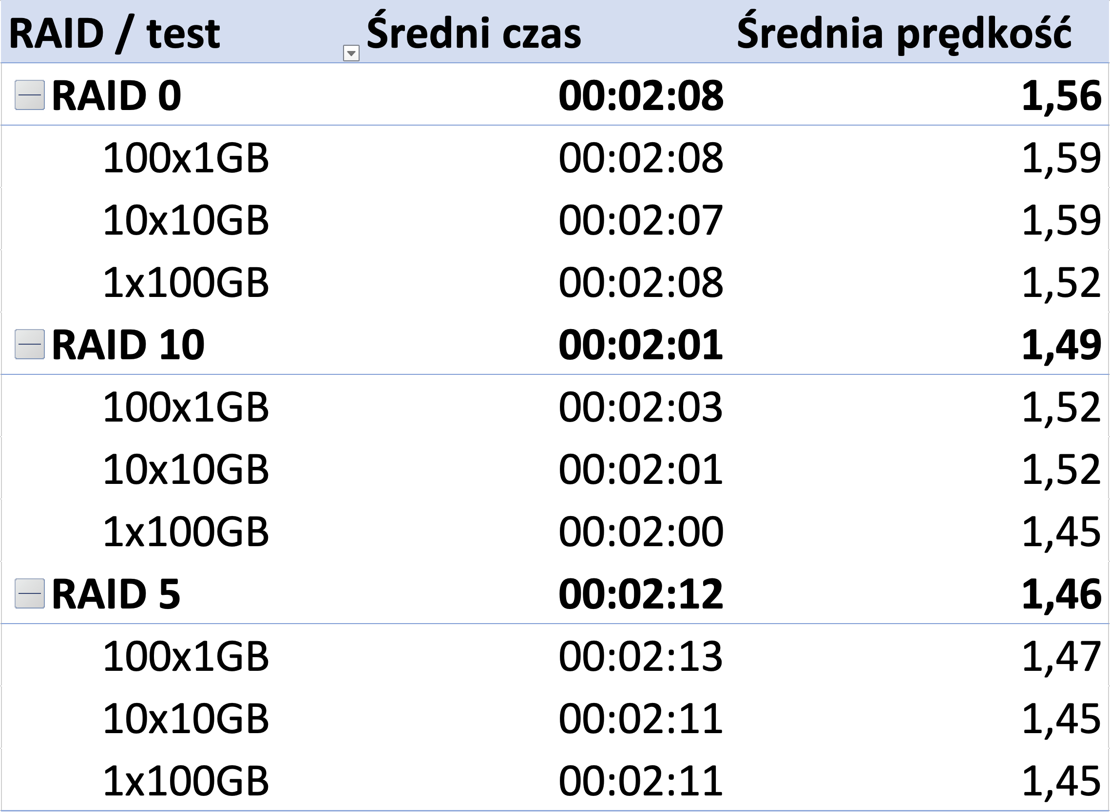This screenshot has width=1110, height=812.
Task: Select RAID 0 average time 00:02:08 in bold
Action: (x=641, y=95)
